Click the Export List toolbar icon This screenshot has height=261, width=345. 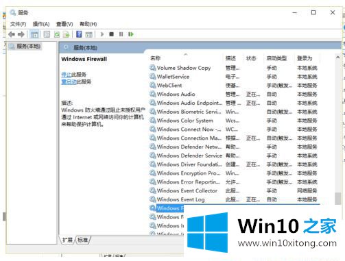tap(66, 34)
